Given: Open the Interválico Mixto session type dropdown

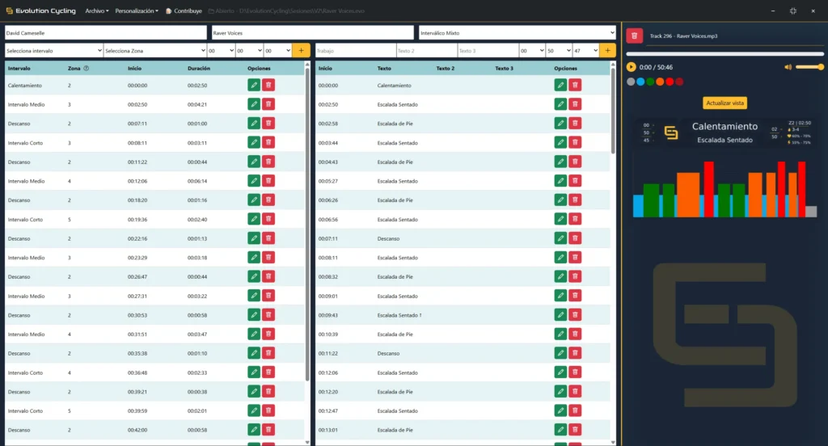Looking at the screenshot, I should (x=517, y=33).
